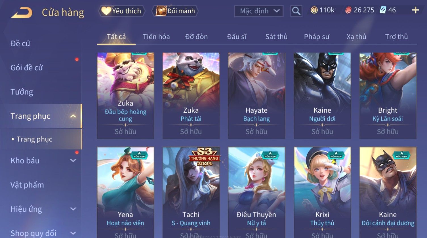Viewport: 427px width, 238px height.
Task: Open Đổi mảnh chest icon
Action: (161, 11)
